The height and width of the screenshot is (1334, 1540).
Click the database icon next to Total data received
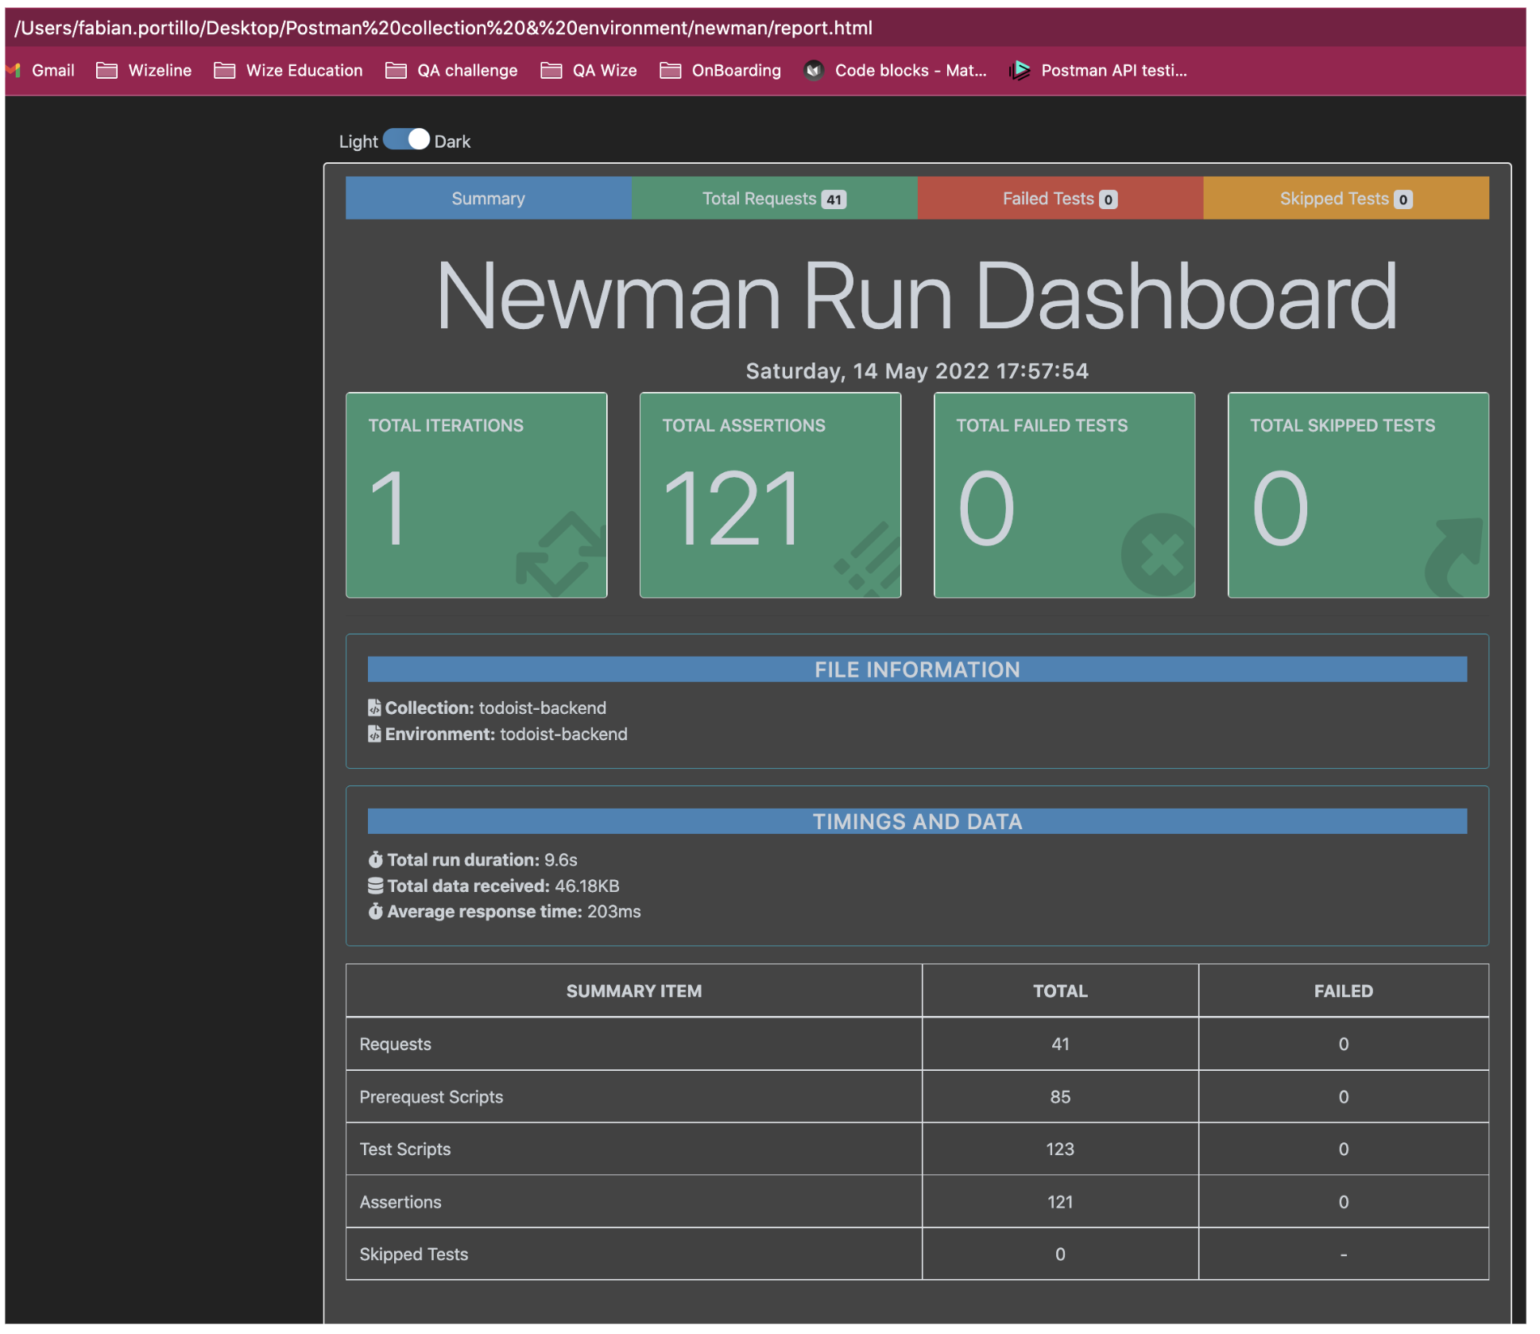374,885
